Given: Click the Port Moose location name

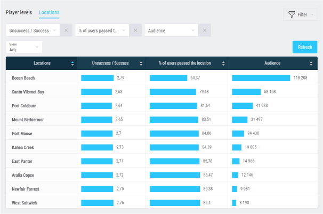Looking at the screenshot, I should 23,133.
